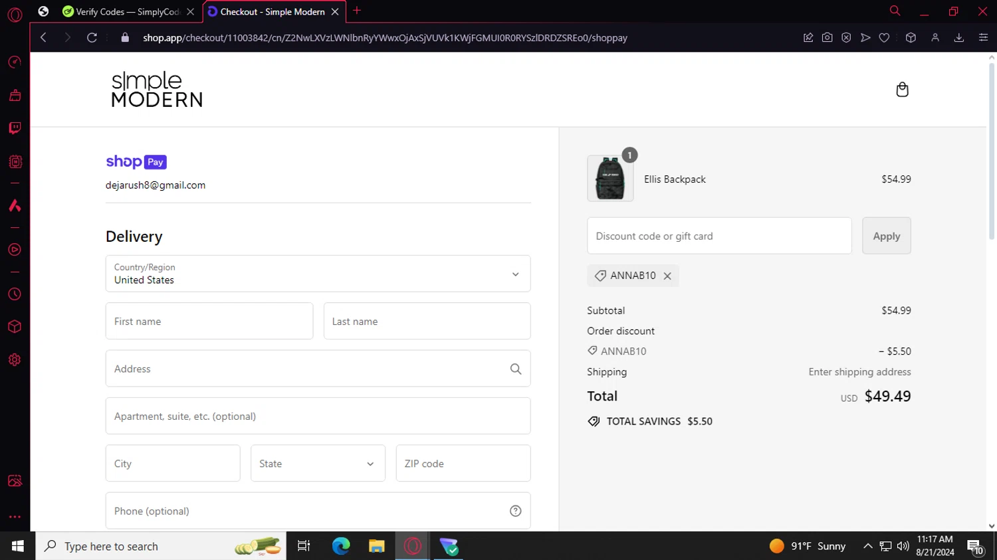This screenshot has width=997, height=560.
Task: Click the Windows taskbar search box
Action: coord(161,546)
